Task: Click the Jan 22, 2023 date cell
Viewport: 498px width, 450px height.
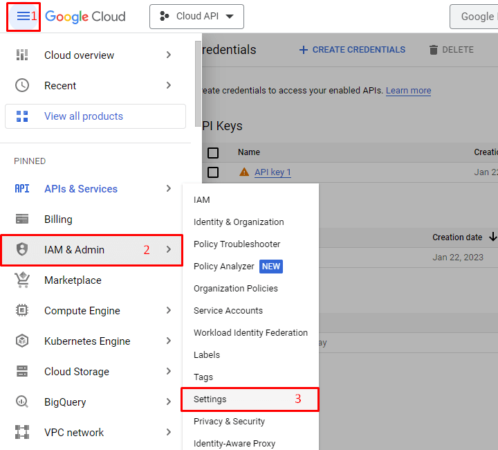Action: 458,257
